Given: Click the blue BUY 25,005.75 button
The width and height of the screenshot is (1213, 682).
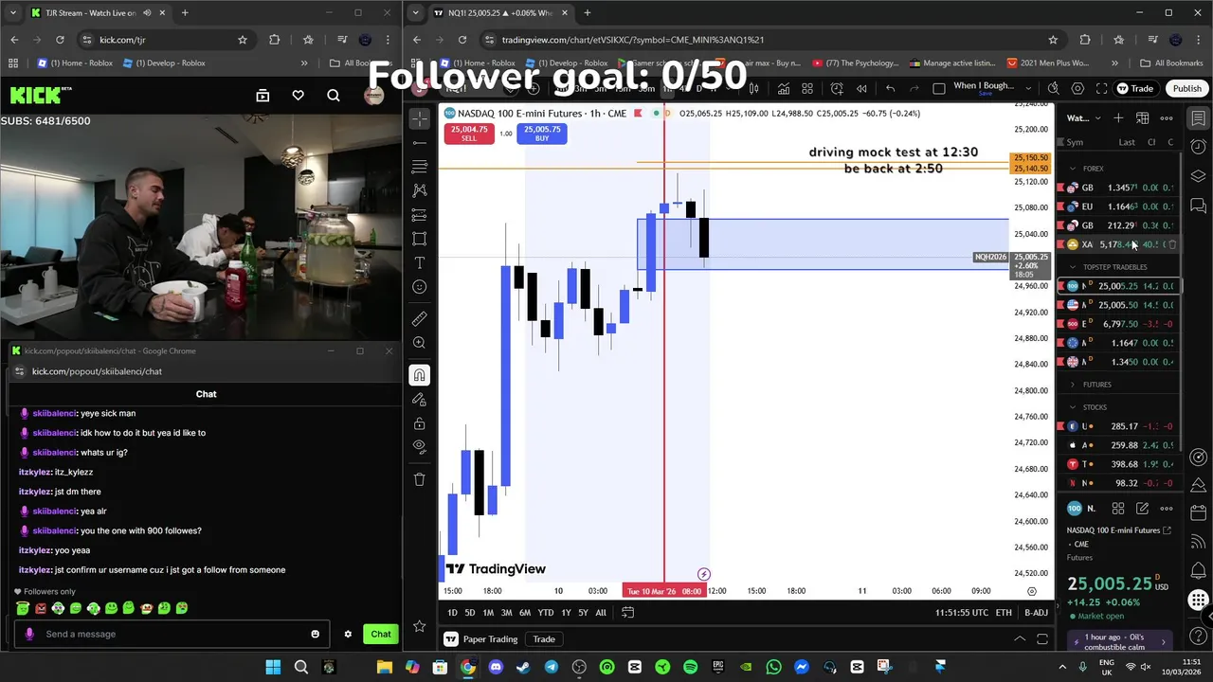Looking at the screenshot, I should [542, 134].
